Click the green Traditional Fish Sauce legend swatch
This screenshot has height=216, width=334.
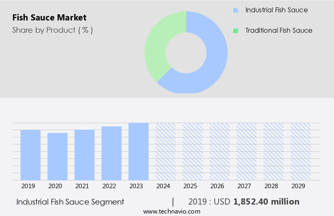[235, 31]
